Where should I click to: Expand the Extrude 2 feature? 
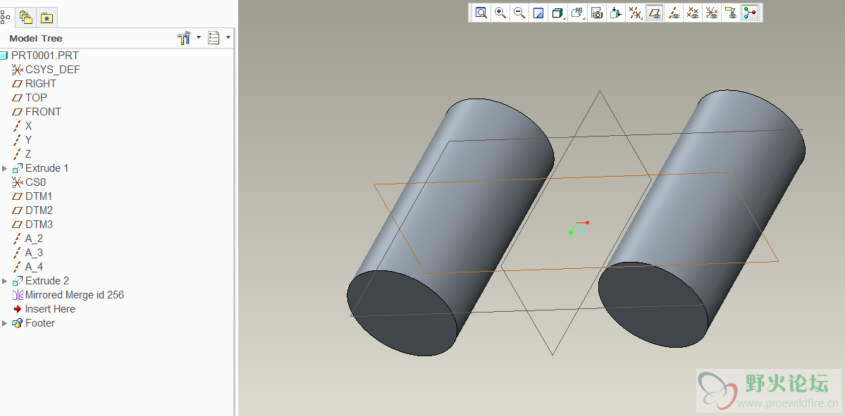(x=5, y=281)
